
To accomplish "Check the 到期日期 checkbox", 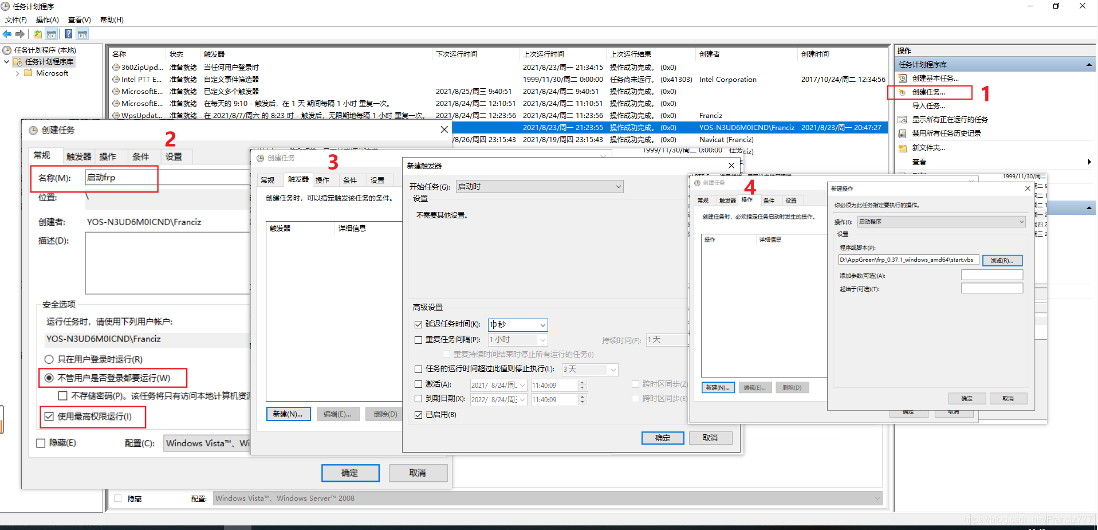I will [419, 399].
